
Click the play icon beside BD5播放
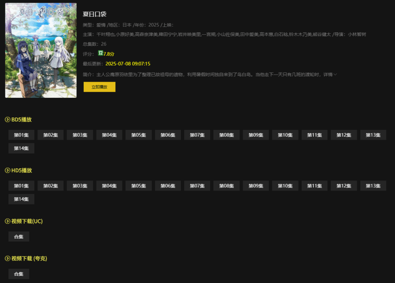(8, 119)
